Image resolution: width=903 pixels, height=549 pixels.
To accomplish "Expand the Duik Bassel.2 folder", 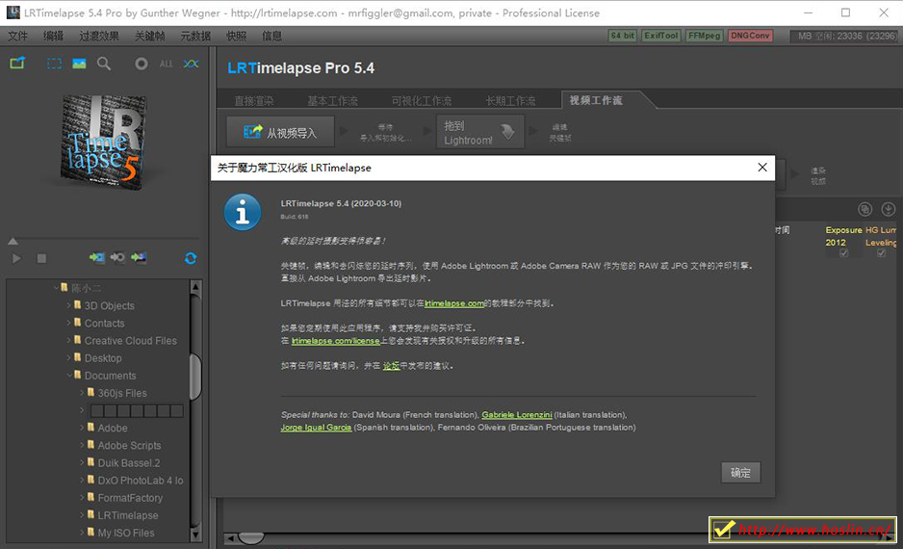I will [82, 462].
